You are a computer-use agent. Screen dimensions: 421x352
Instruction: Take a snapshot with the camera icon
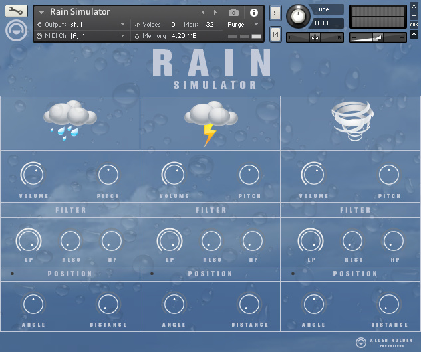coord(233,13)
